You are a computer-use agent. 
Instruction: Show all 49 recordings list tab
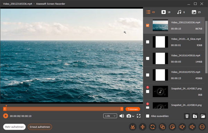click(150, 12)
